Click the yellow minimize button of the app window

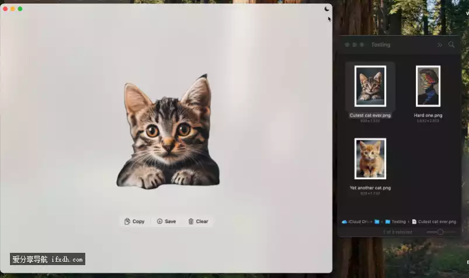[x=13, y=9]
